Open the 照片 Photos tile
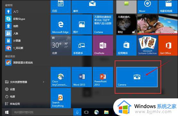Image resolution: width=178 pixels, height=116 pixels. (x=82, y=24)
